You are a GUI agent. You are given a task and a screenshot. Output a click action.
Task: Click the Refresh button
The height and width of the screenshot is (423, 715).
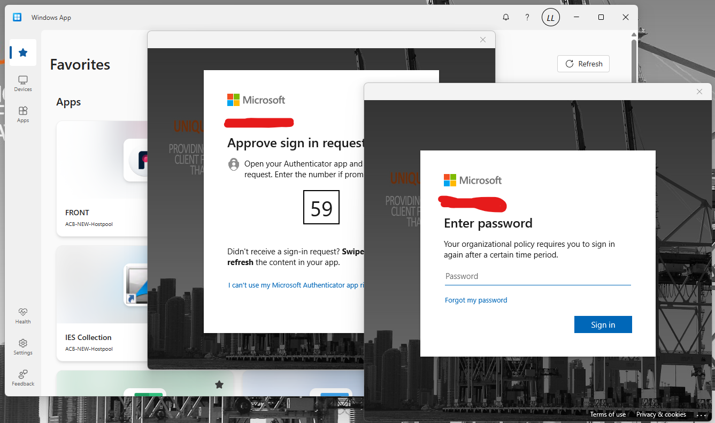583,64
